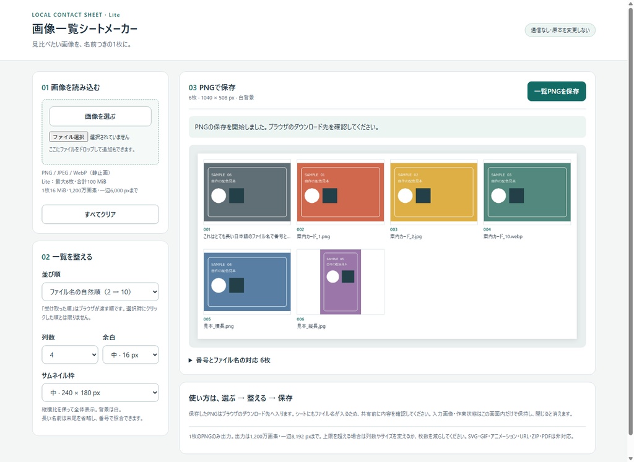This screenshot has height=462, width=634.
Task: Open the ファイル選択 file chooser
Action: pyautogui.click(x=68, y=137)
